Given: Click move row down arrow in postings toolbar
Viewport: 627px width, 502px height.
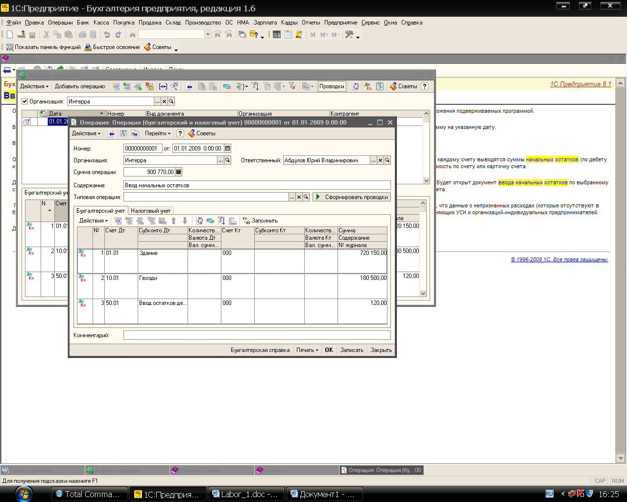Looking at the screenshot, I should pyautogui.click(x=185, y=221).
